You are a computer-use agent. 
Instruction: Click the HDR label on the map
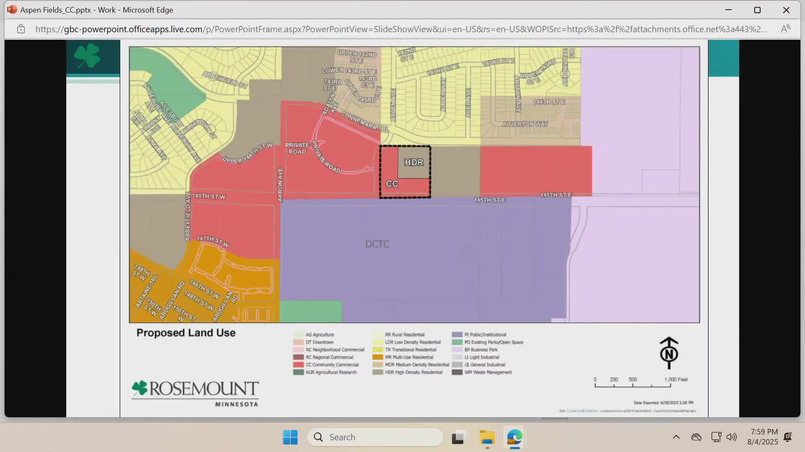click(x=414, y=162)
